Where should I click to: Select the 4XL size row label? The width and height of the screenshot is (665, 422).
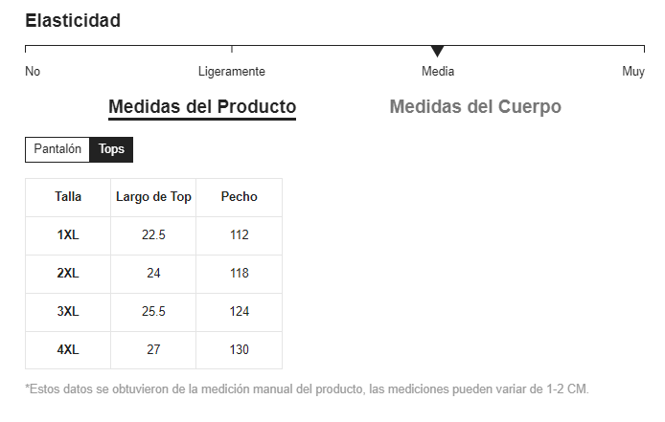pyautogui.click(x=68, y=350)
